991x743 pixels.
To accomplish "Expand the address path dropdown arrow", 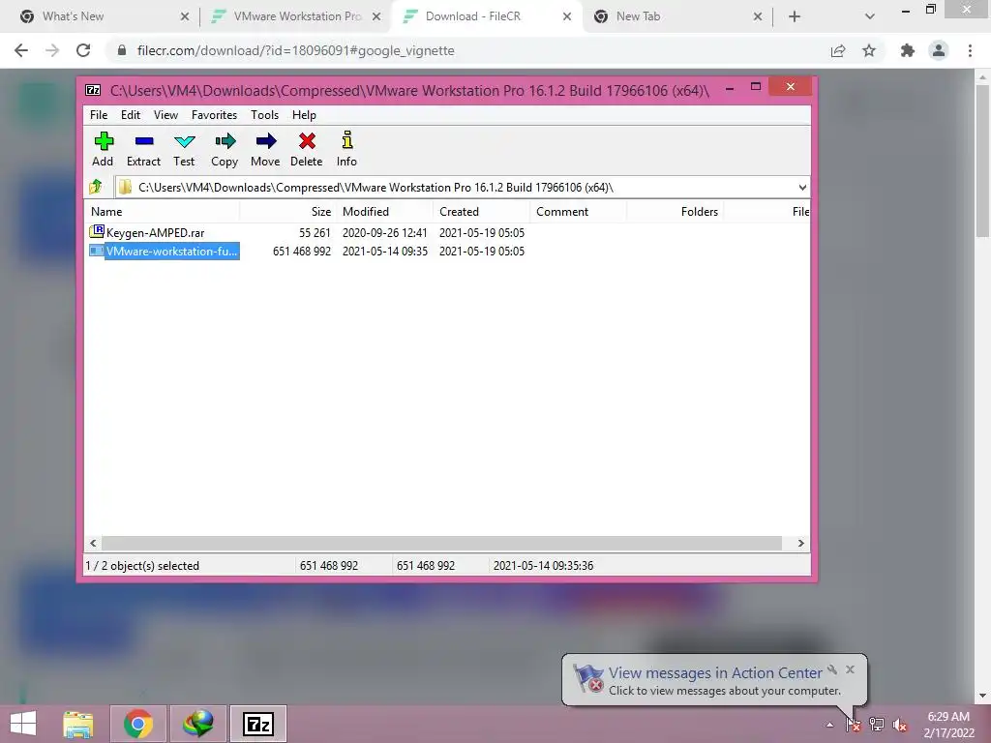I will [x=802, y=187].
